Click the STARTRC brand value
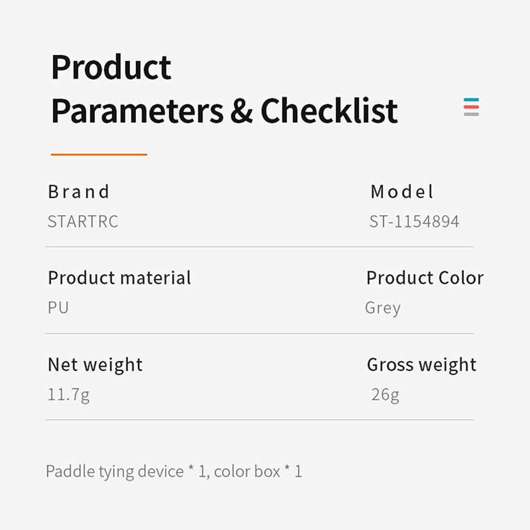Image resolution: width=530 pixels, height=530 pixels. [x=83, y=221]
